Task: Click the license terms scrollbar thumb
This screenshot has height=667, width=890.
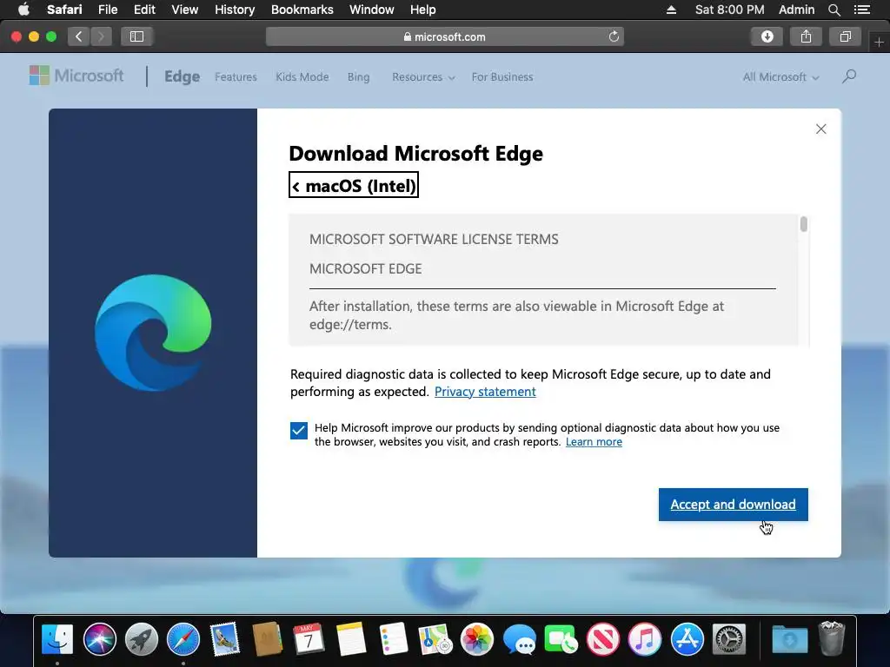Action: [803, 224]
